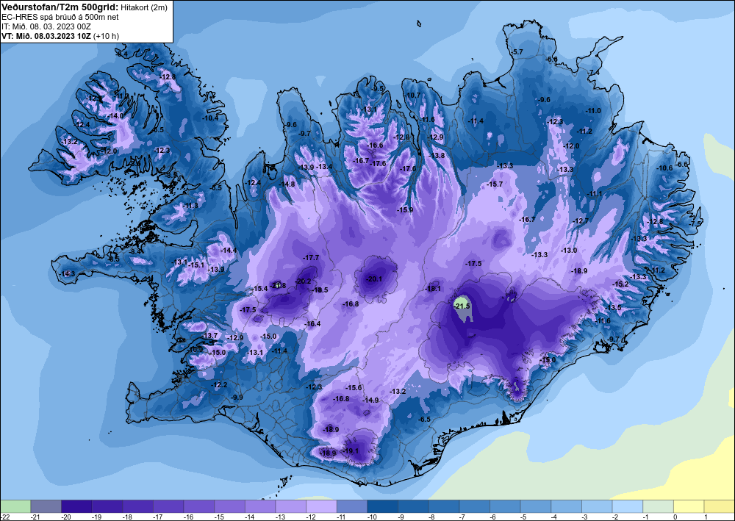
Task: Click the legend scale label -15
Action: click(x=219, y=517)
